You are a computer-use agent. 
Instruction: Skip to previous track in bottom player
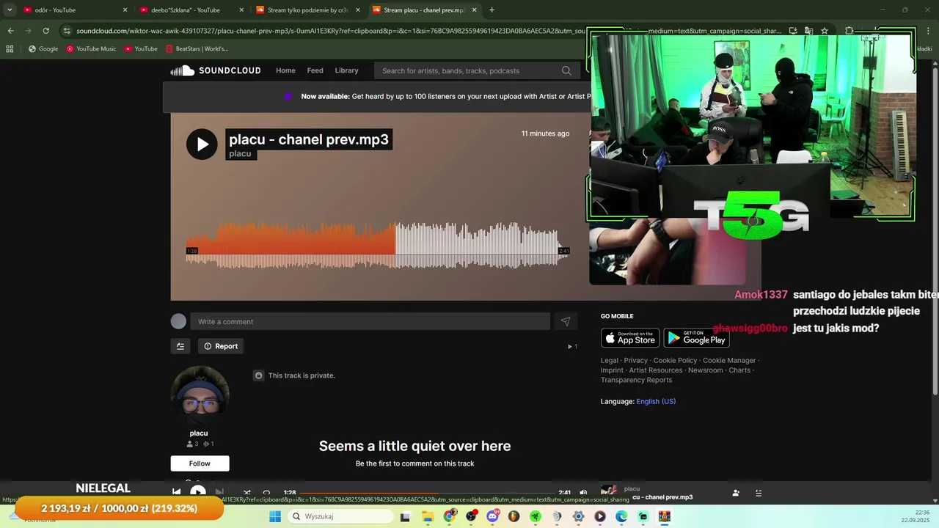(177, 493)
